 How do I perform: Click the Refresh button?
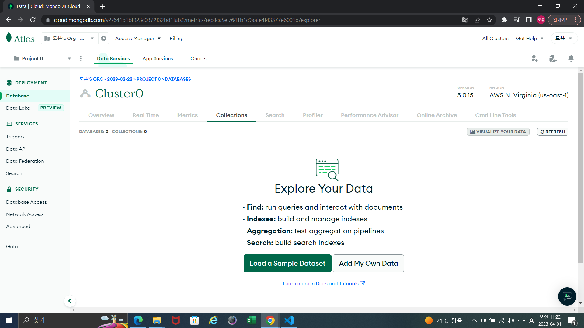(x=553, y=132)
